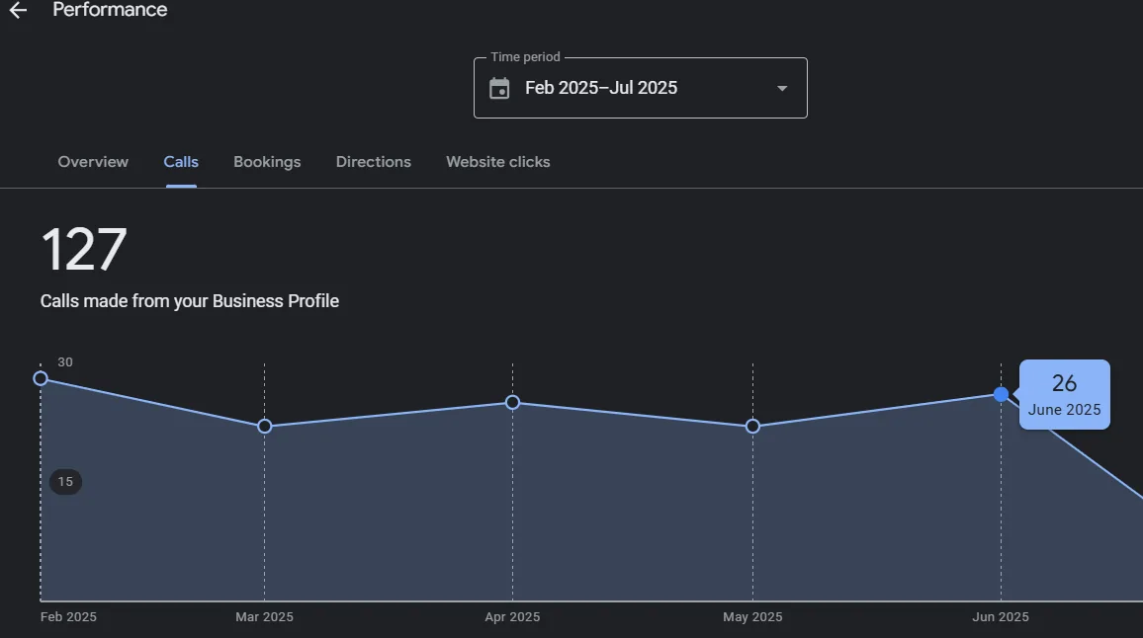The width and height of the screenshot is (1143, 638).
Task: Go back using the Performance back arrow
Action: coord(18,10)
